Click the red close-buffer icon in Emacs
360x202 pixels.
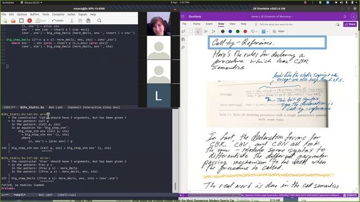pyautogui.click(x=30, y=21)
